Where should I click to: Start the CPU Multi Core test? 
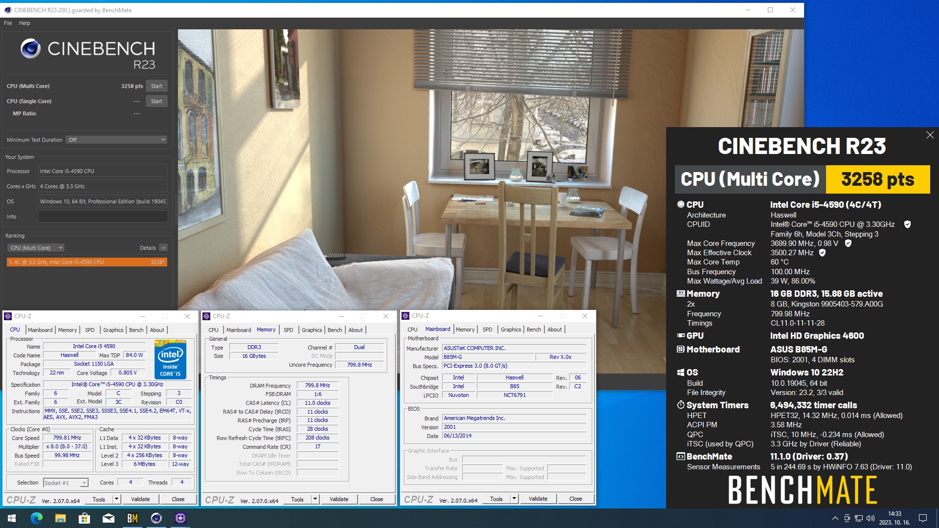[x=156, y=86]
